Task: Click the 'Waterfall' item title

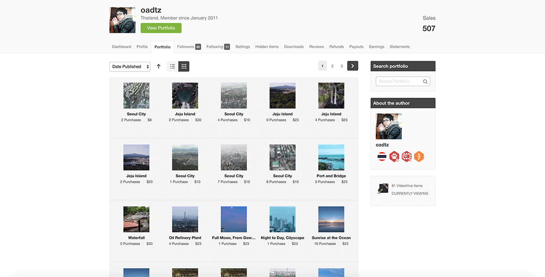Action: click(x=136, y=238)
